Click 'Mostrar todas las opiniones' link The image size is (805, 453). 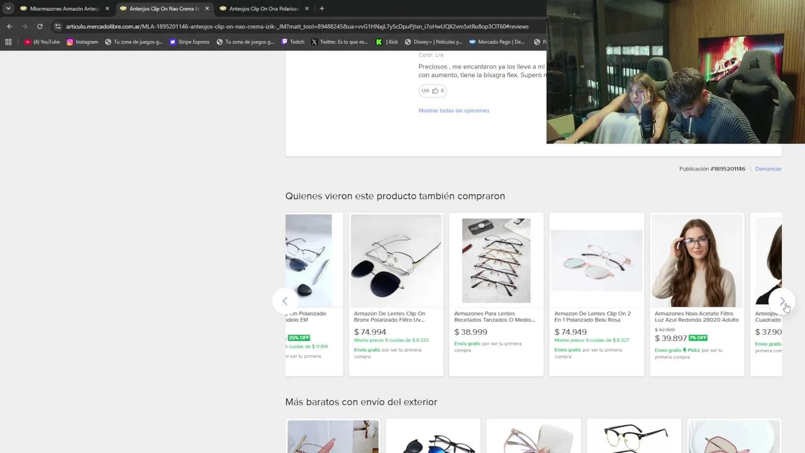(x=454, y=111)
